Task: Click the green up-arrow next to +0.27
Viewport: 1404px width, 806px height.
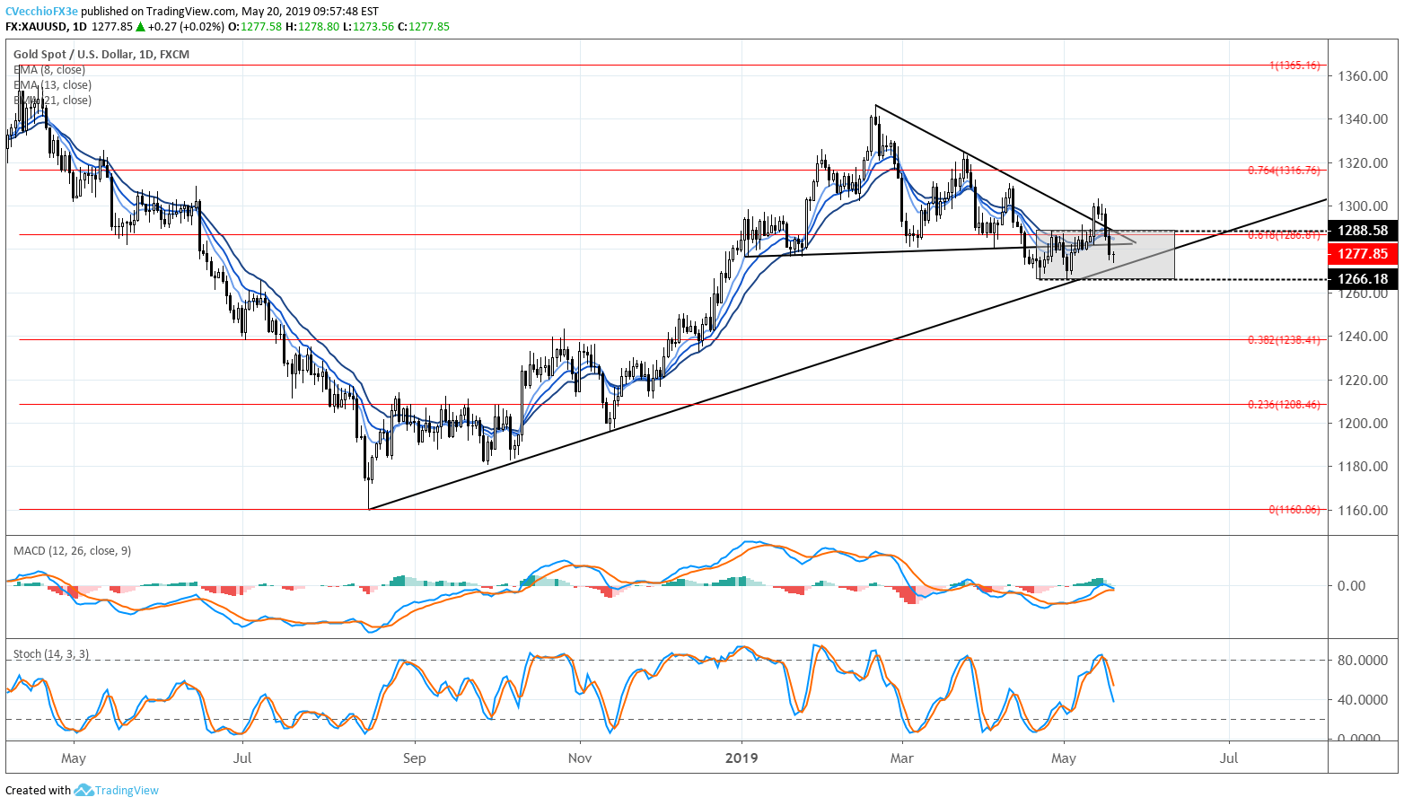Action: click(x=140, y=27)
